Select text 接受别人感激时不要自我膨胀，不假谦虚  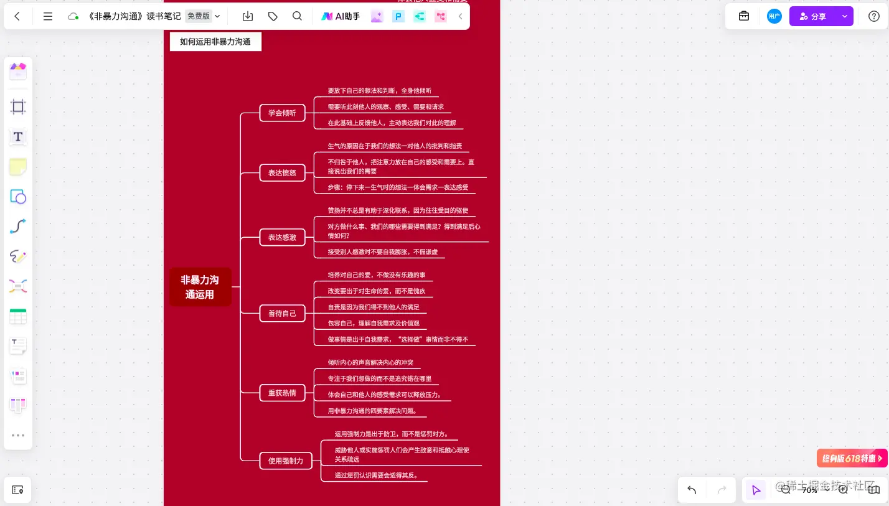pyautogui.click(x=383, y=251)
